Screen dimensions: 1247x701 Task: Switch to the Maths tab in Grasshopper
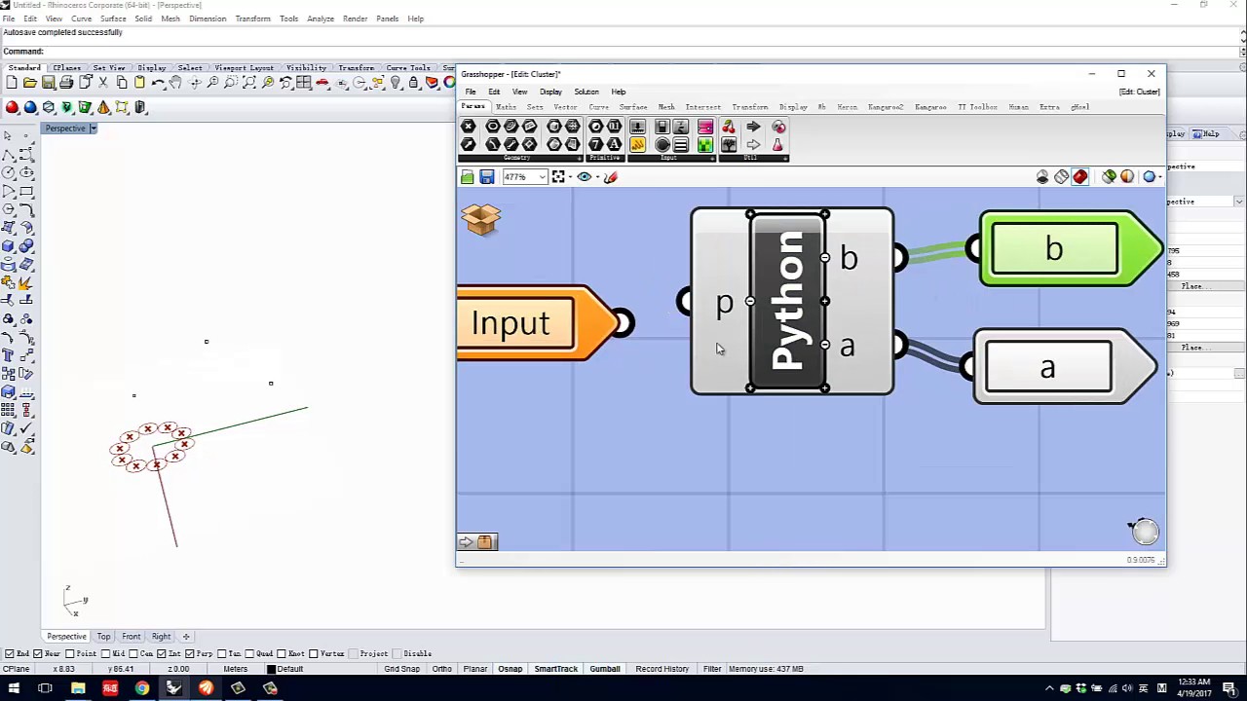pos(506,107)
